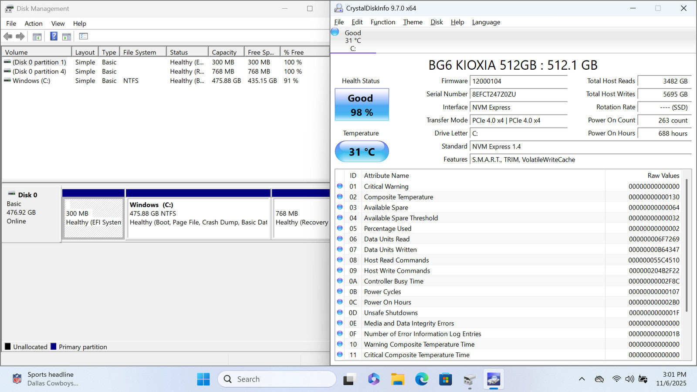Open the Language menu in CrystalDiskInfo
This screenshot has width=697, height=392.
[x=486, y=22]
